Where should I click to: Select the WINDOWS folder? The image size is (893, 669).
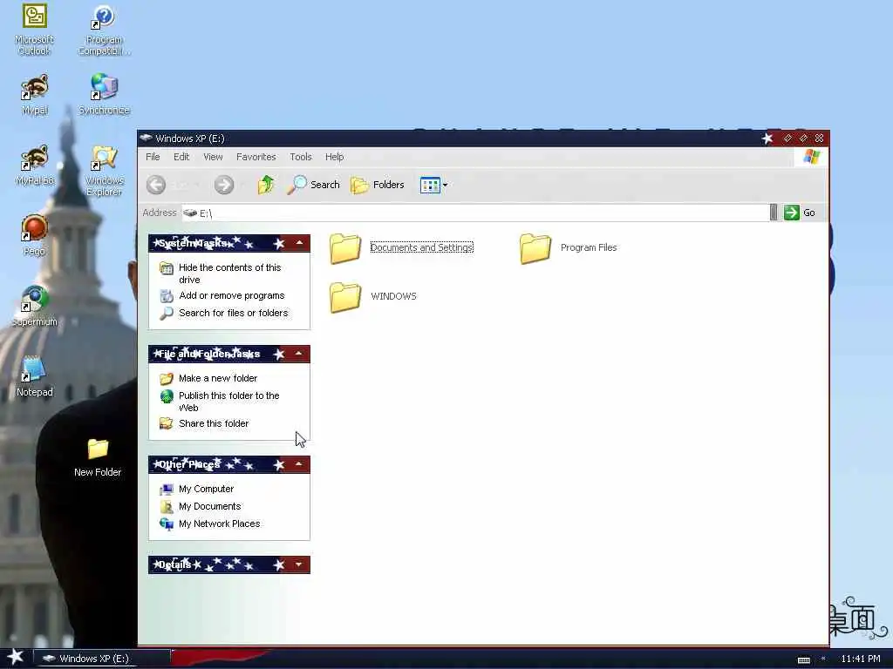(373, 296)
